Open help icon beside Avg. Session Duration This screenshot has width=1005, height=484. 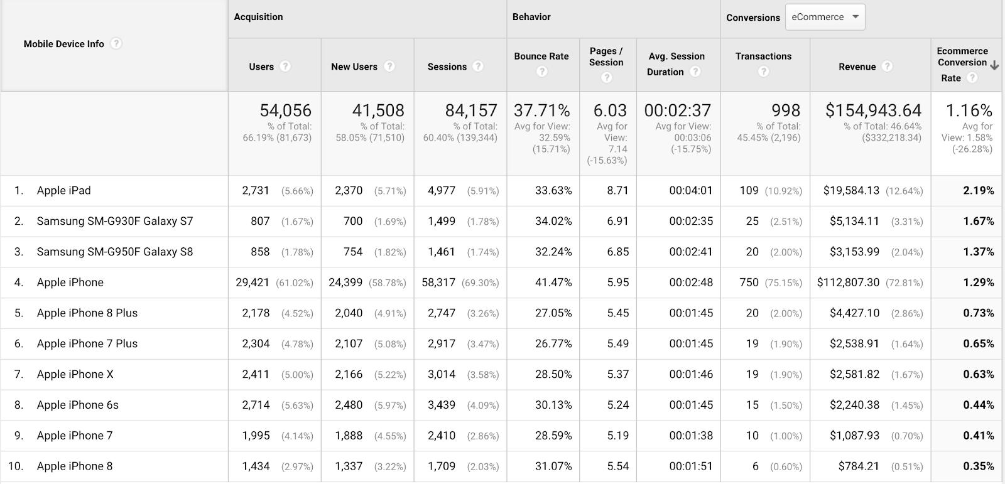coord(695,72)
